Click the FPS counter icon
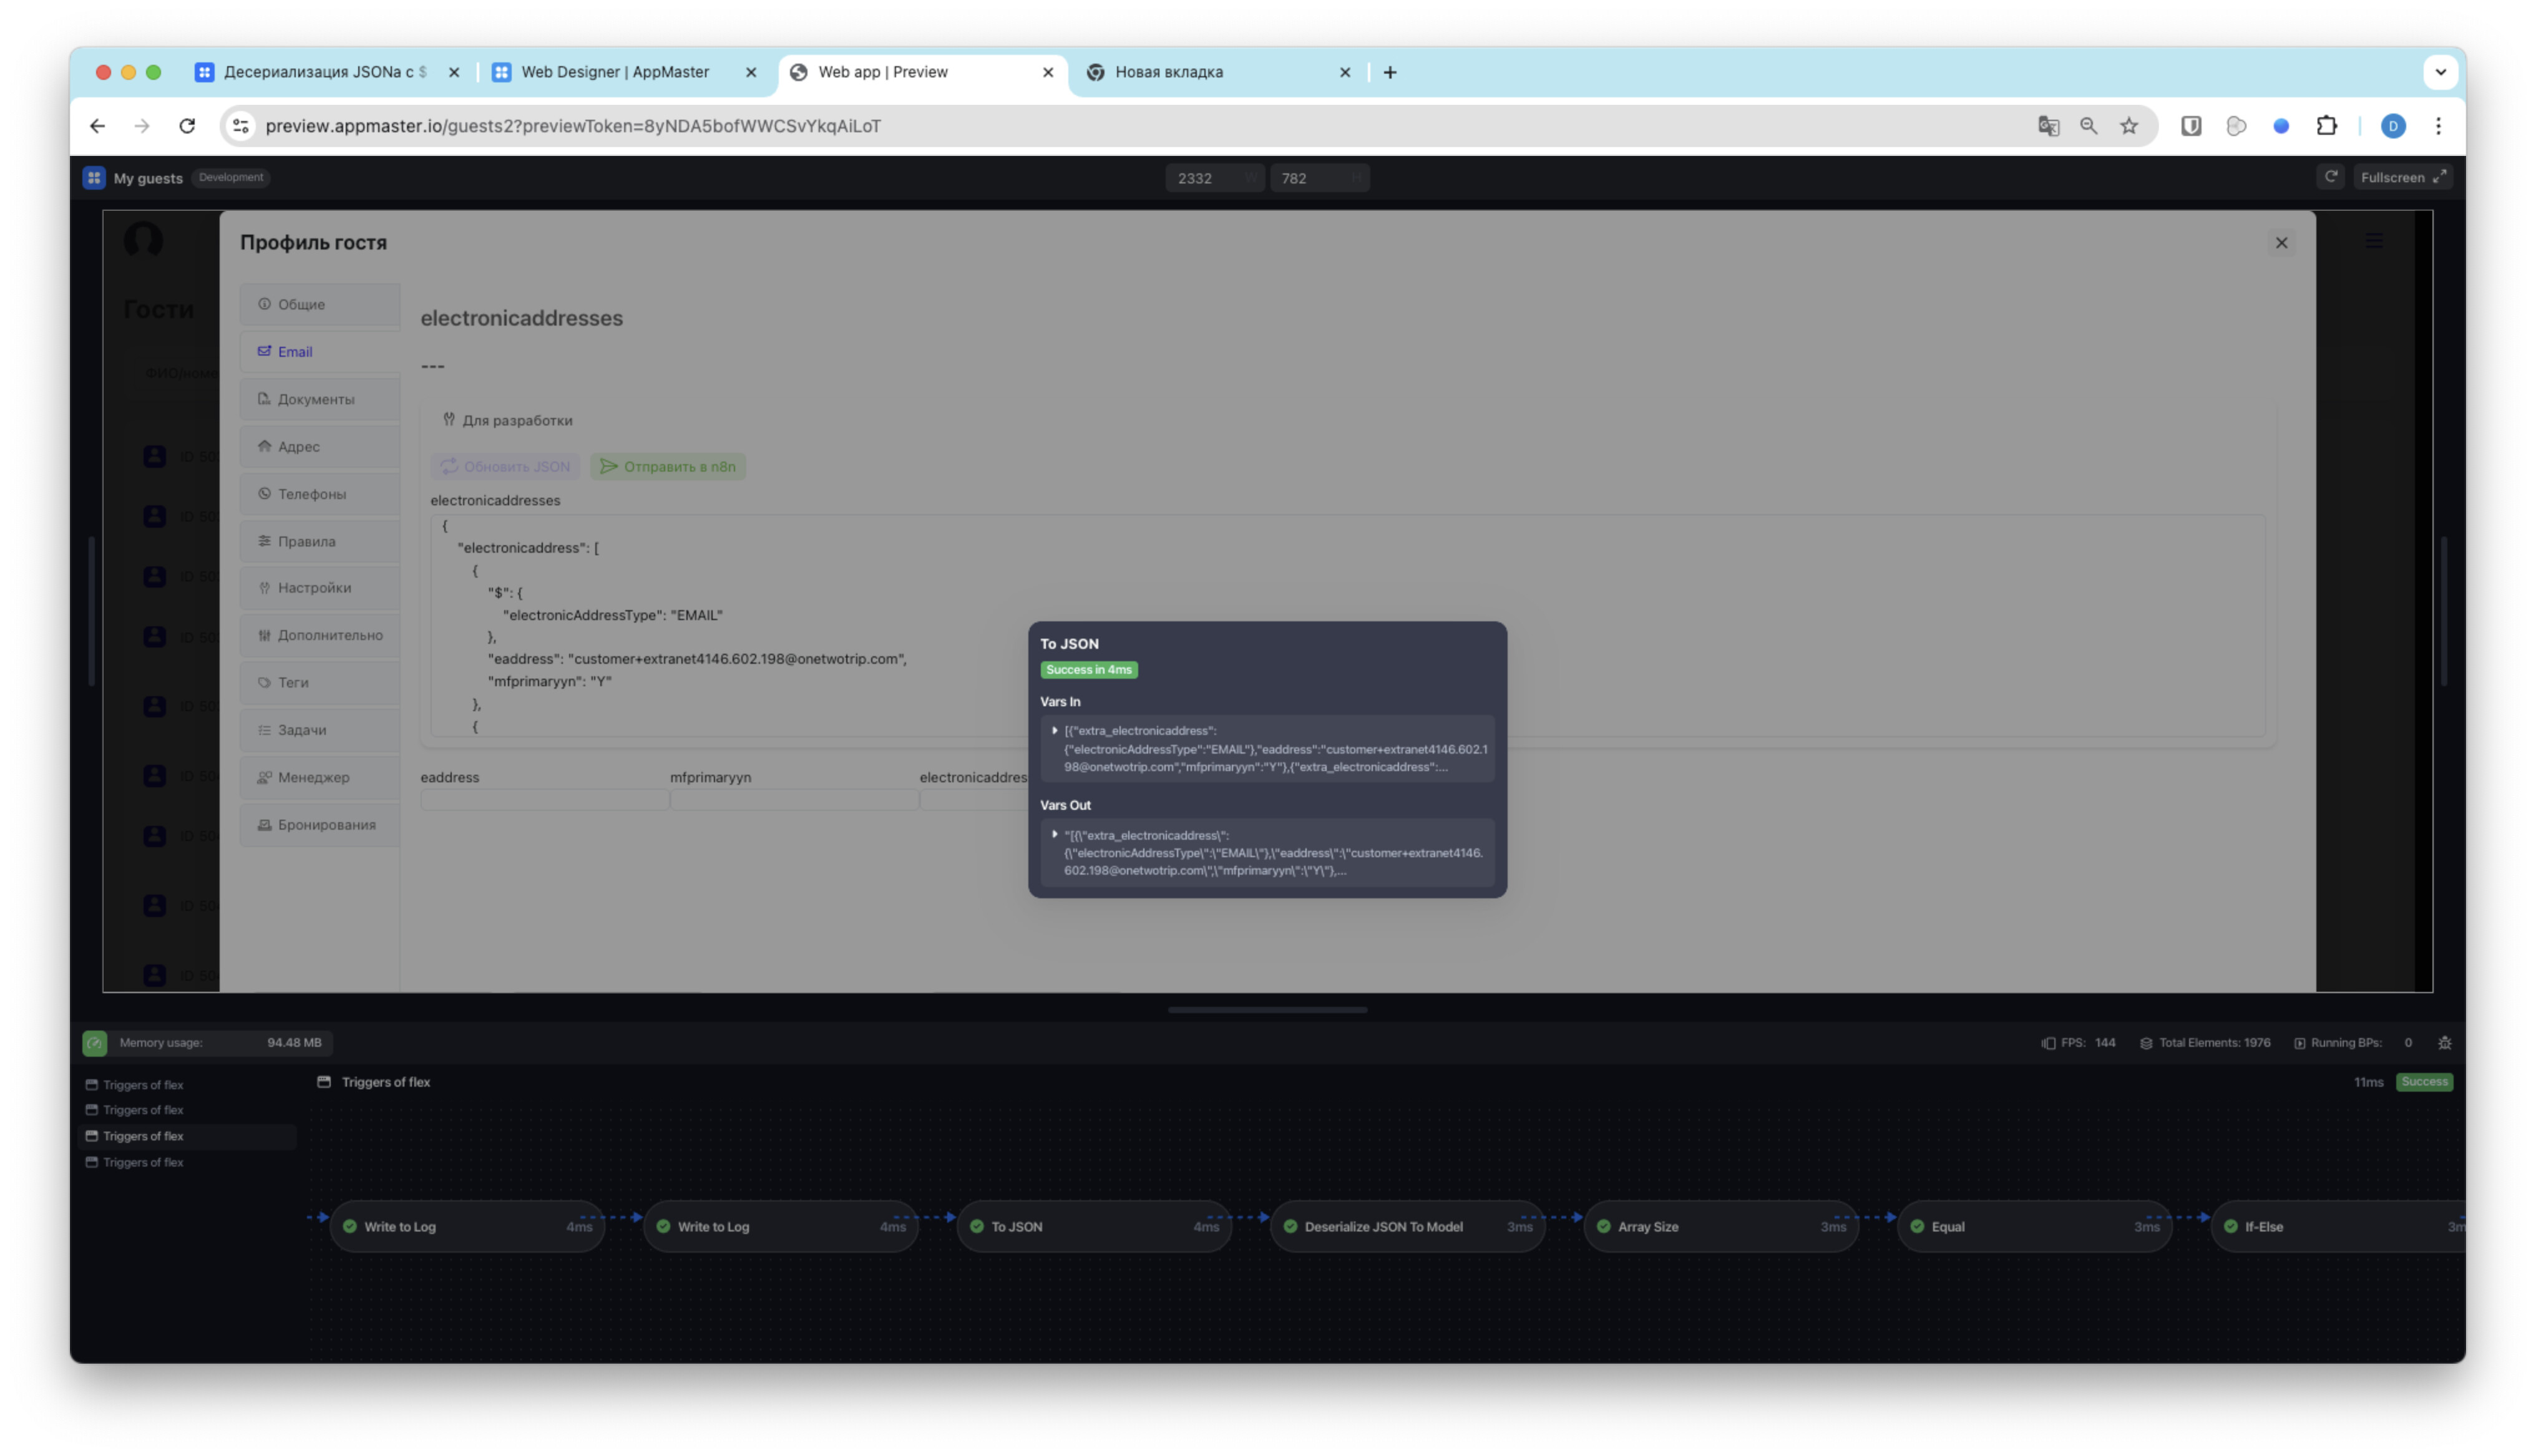The image size is (2536, 1456). tap(2048, 1043)
